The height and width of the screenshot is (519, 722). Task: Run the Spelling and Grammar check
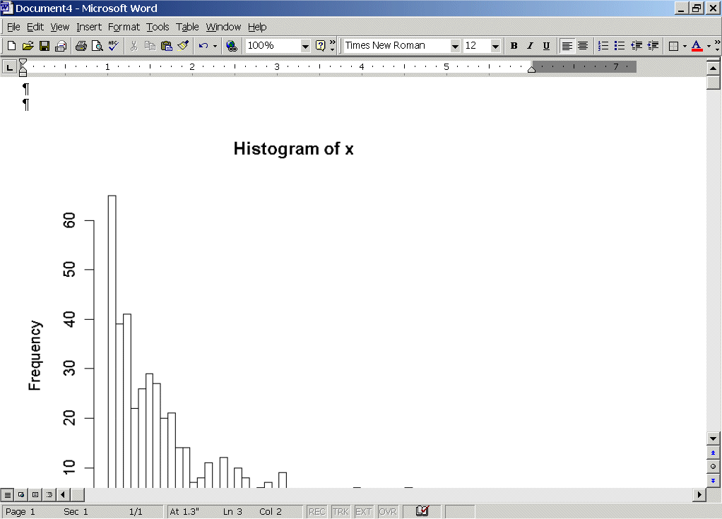tap(113, 46)
